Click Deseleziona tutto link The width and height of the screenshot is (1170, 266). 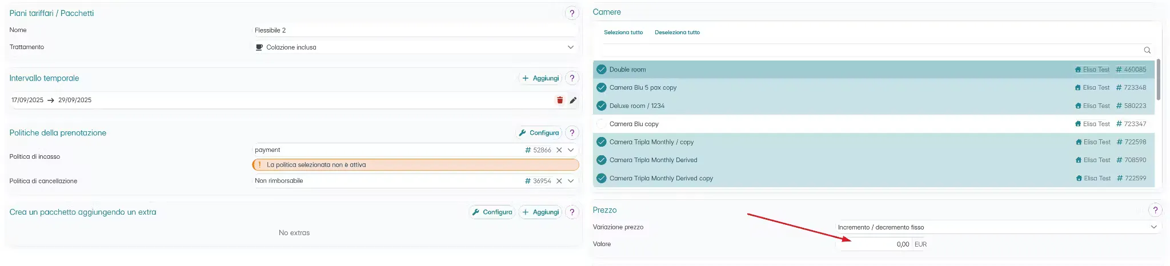[x=677, y=33]
